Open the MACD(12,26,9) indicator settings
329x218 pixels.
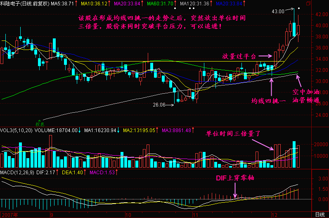16,171
